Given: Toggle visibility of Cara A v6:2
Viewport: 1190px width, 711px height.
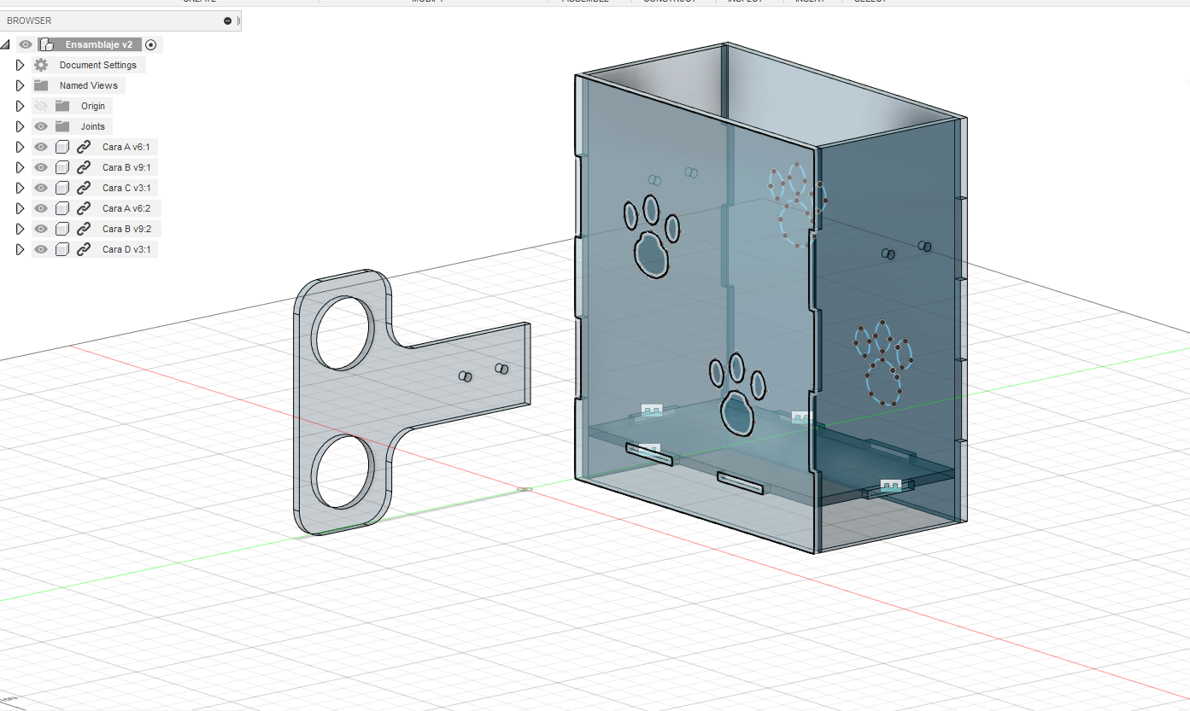Looking at the screenshot, I should 41,208.
